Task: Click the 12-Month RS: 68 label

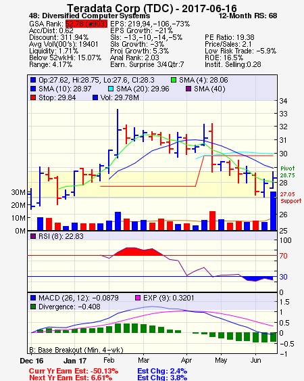Action: click(x=248, y=16)
